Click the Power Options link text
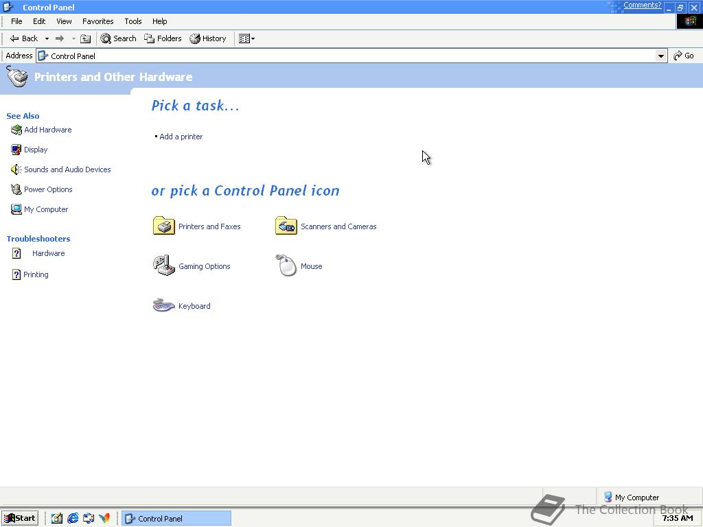 [48, 189]
